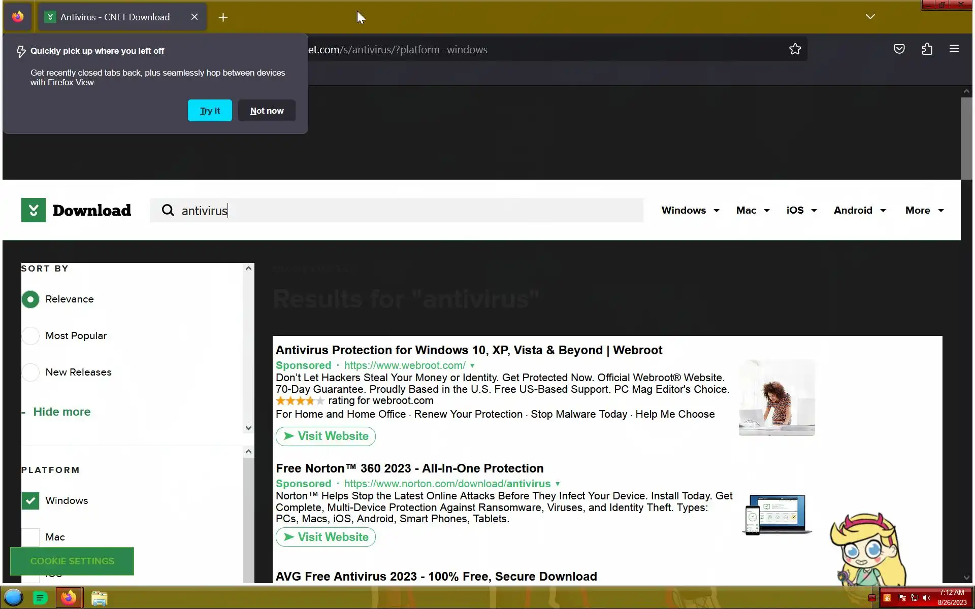The height and width of the screenshot is (609, 975).
Task: Click the Hide more link
Action: point(61,412)
